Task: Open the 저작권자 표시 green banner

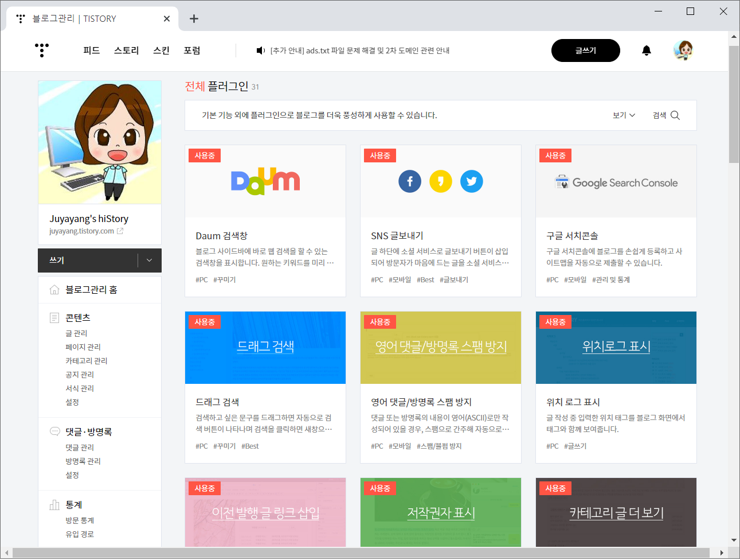Action: coord(441,512)
